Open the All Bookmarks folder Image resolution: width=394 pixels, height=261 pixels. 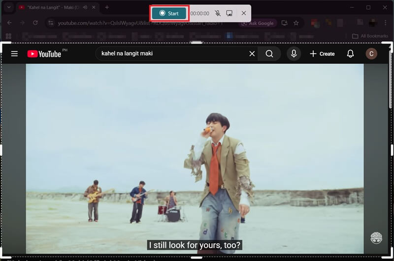point(370,36)
